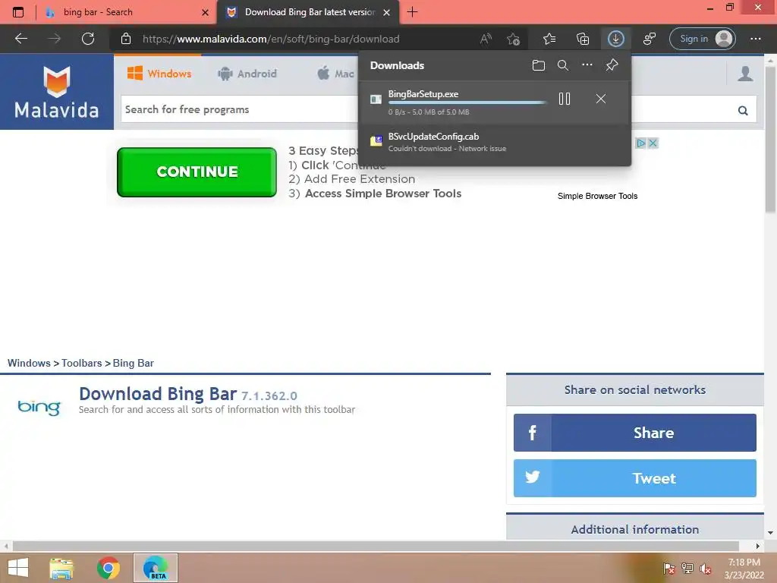Switch to the Android platform tab
This screenshot has width=777, height=583.
(x=247, y=74)
